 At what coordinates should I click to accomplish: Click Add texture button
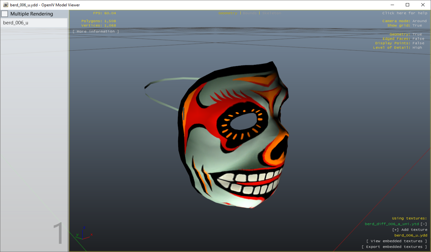pyautogui.click(x=409, y=230)
